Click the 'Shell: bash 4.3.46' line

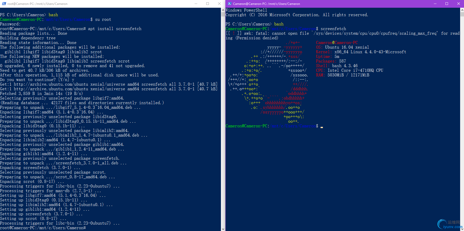click(337, 66)
